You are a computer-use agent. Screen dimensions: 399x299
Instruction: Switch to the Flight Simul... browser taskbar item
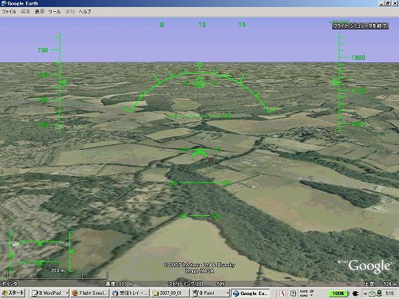coord(90,293)
